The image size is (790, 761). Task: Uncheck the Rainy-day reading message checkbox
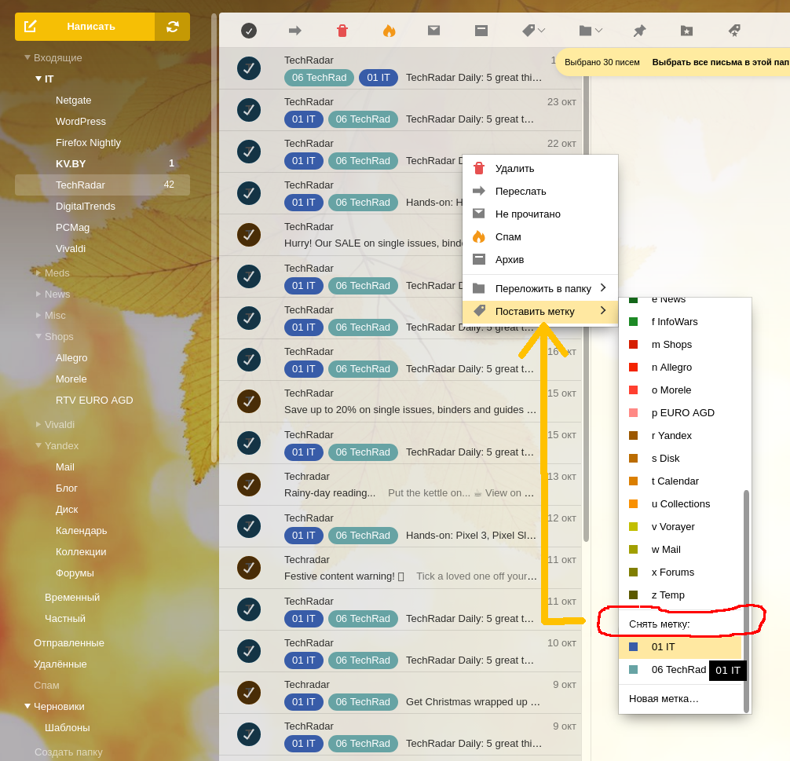(x=249, y=485)
